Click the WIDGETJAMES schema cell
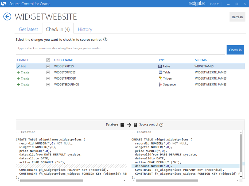This screenshot has height=186, width=249. [204, 66]
